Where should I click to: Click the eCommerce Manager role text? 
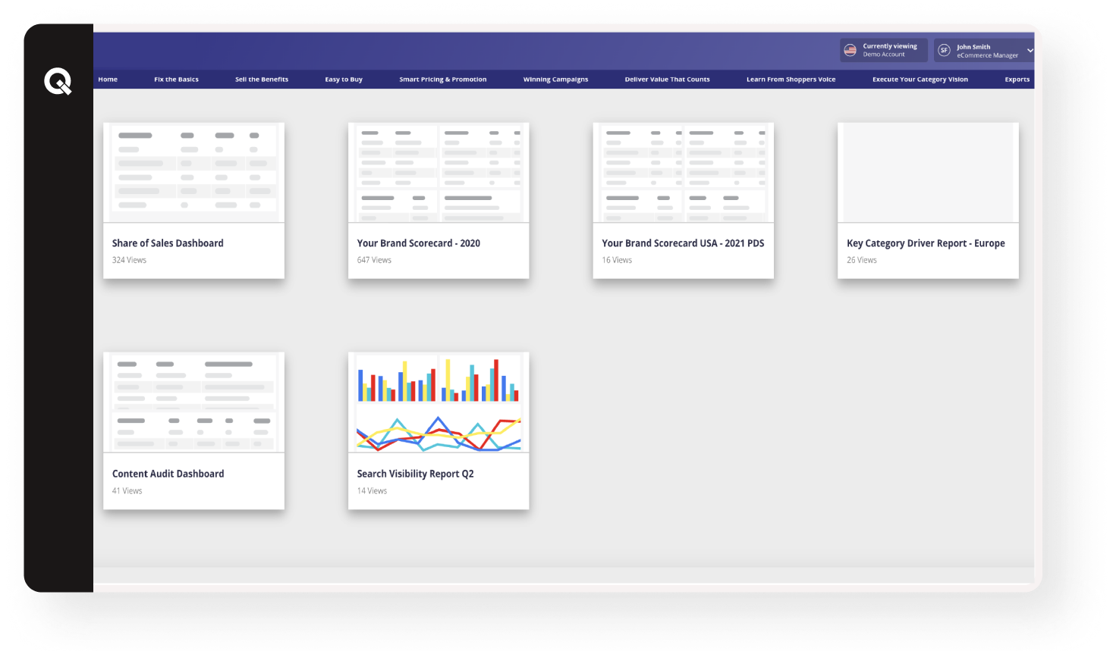pos(987,55)
